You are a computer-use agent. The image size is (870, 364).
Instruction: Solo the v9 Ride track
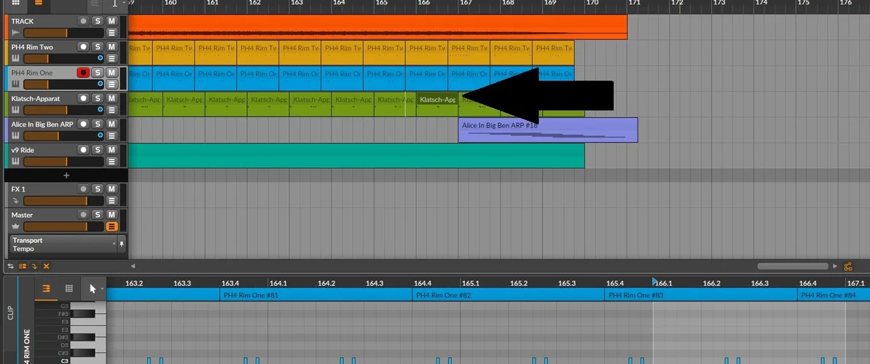click(x=98, y=150)
